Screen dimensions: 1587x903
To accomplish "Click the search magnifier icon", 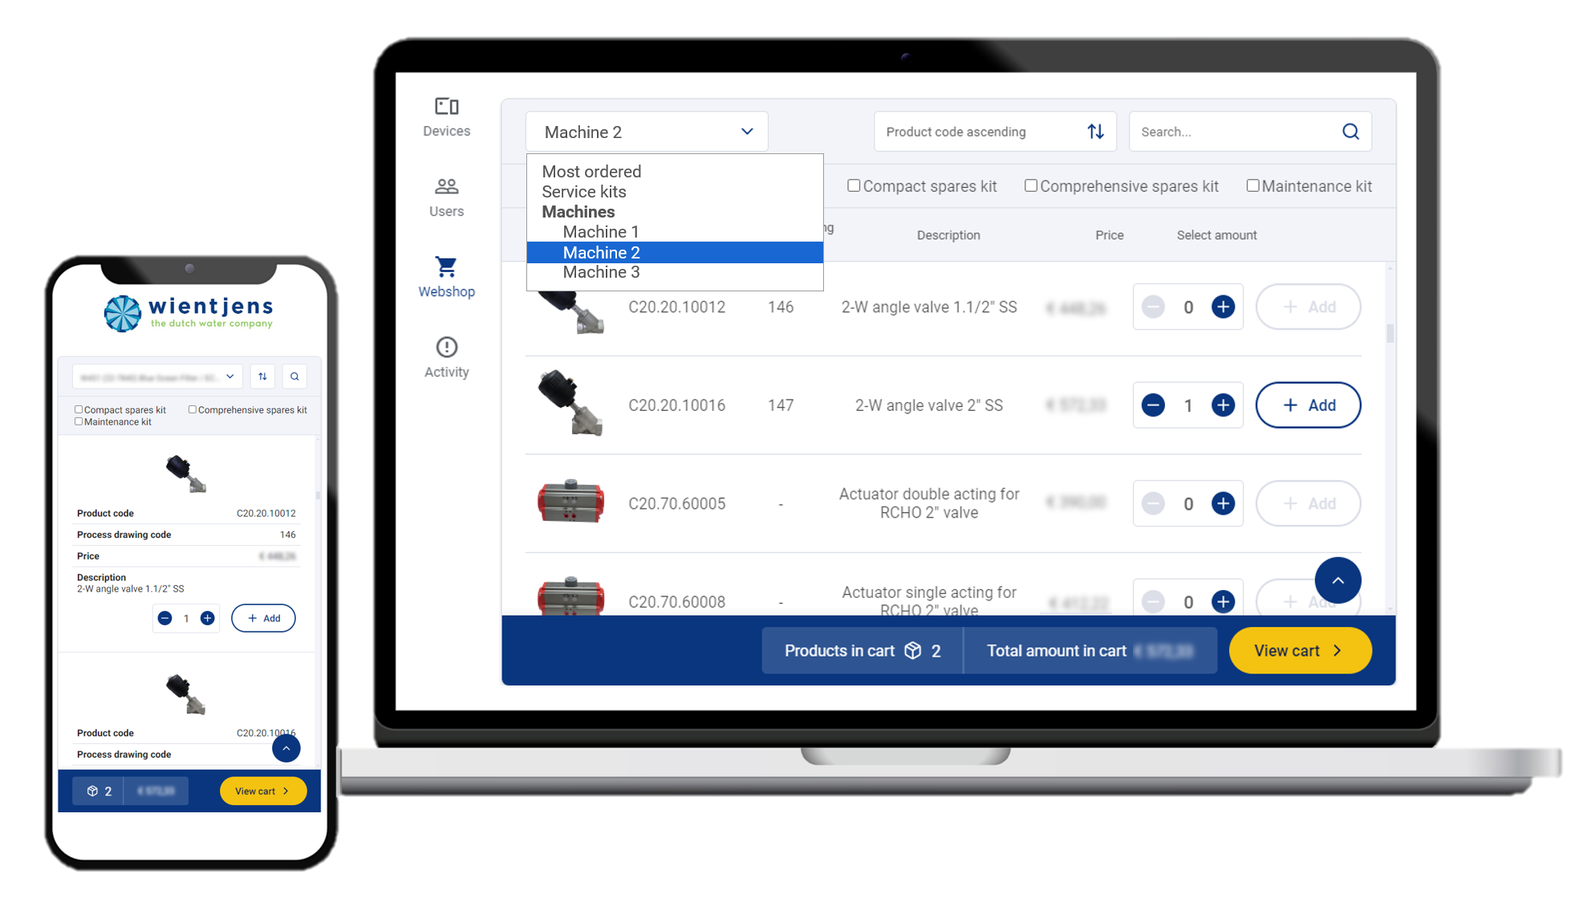I will tap(1350, 131).
